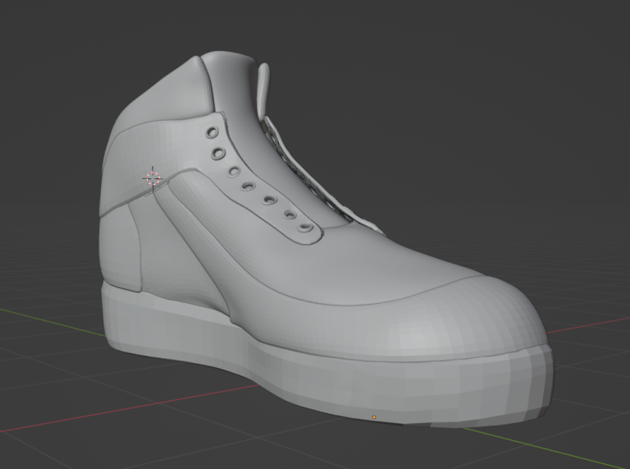Select the sixth eyelet from the top

(290, 214)
